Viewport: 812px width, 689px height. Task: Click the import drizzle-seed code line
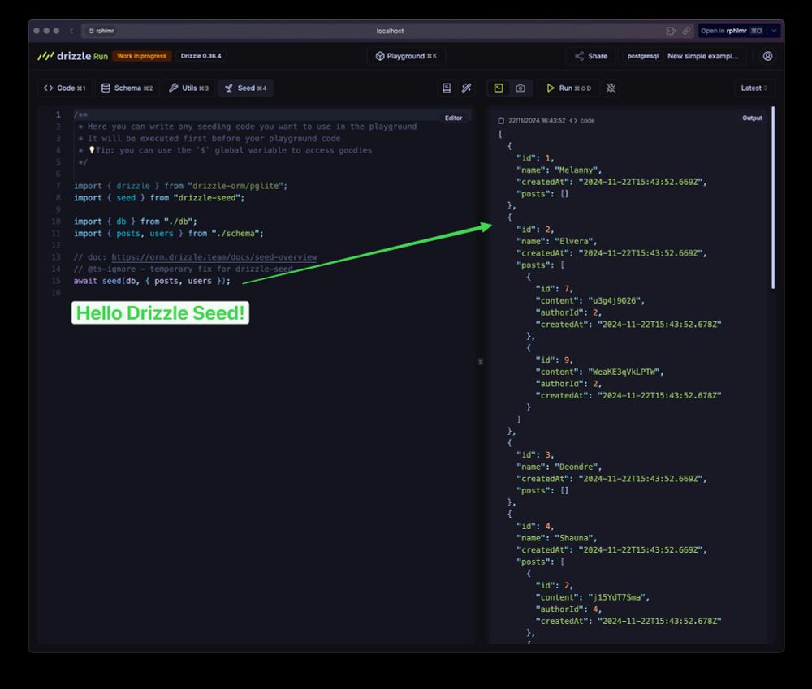[x=158, y=198]
